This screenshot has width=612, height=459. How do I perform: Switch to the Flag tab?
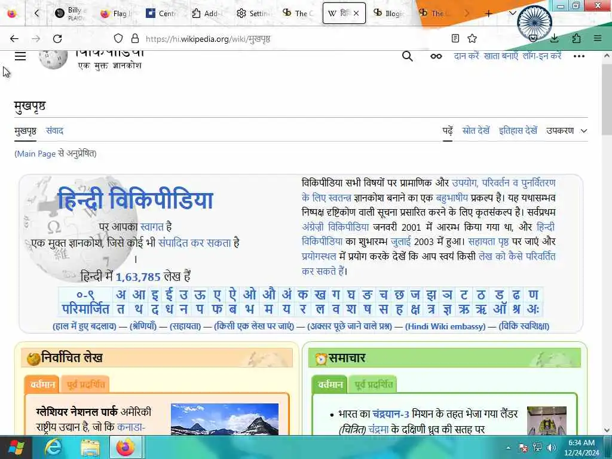click(x=115, y=13)
